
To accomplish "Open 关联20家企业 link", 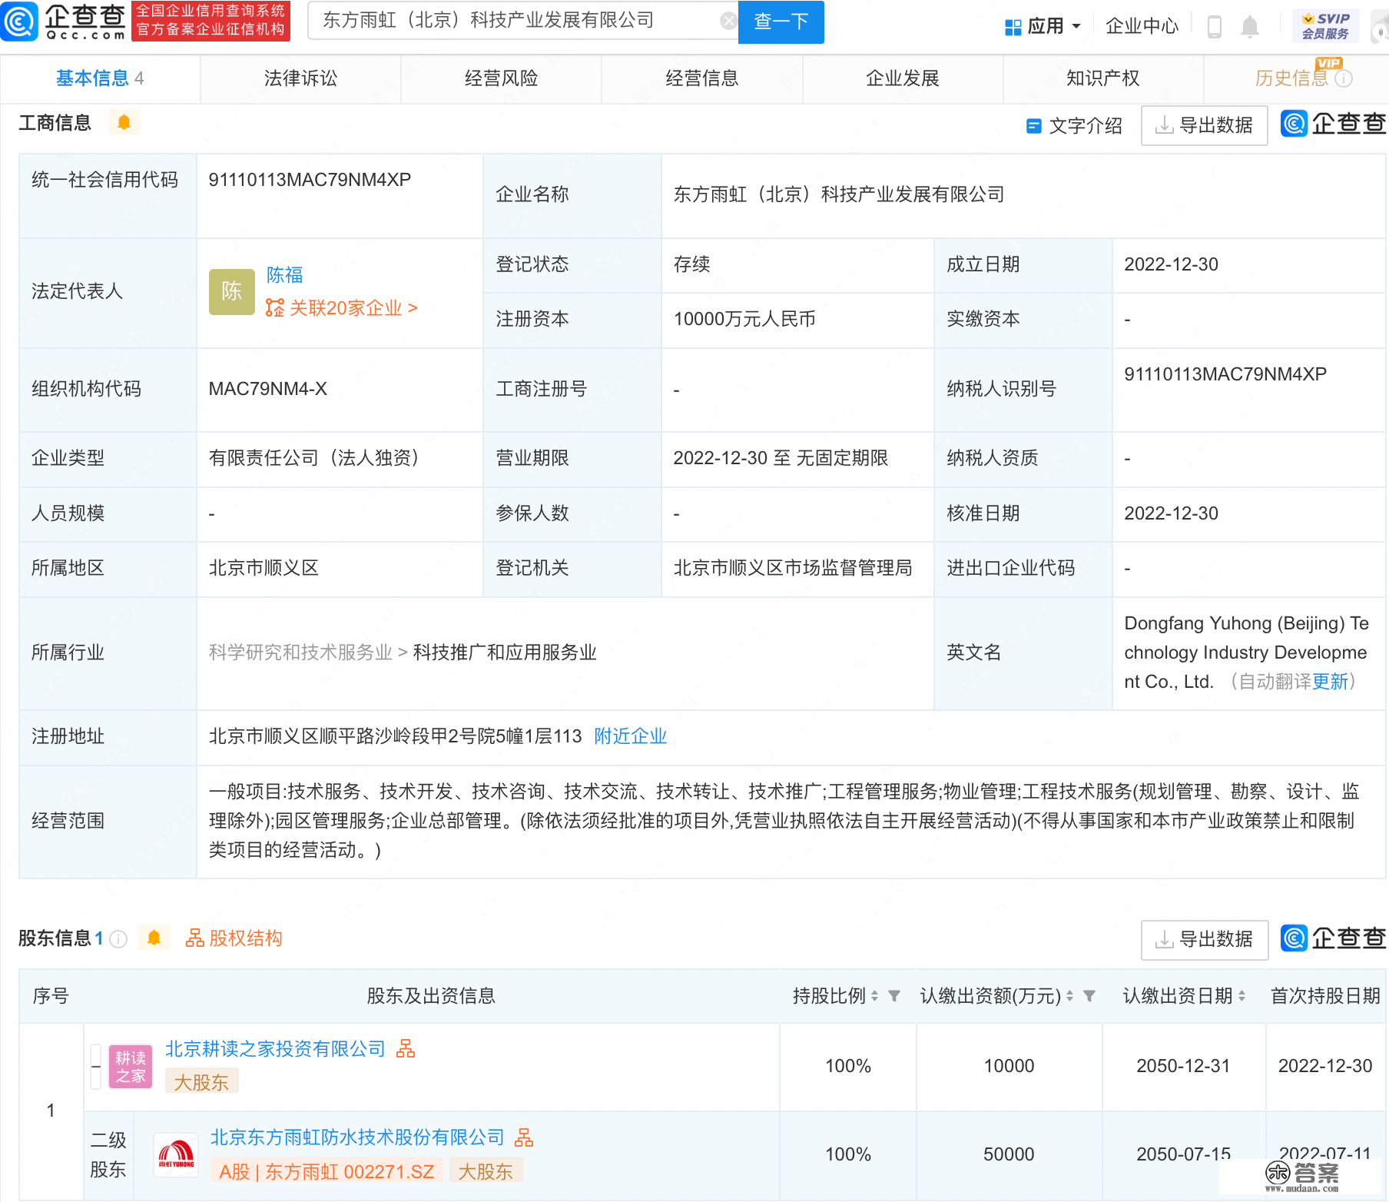I will click(x=353, y=308).
